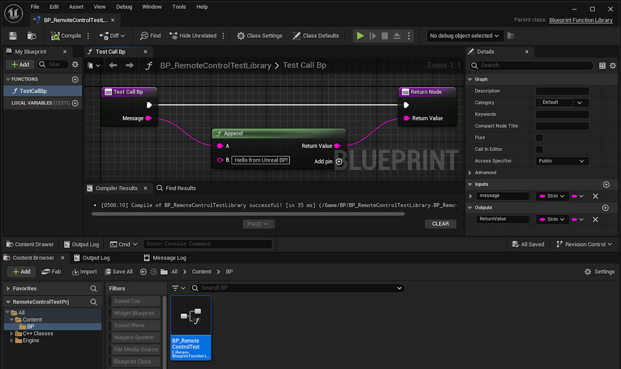
Task: Toggle the Call In Editor checkbox
Action: pyautogui.click(x=539, y=149)
